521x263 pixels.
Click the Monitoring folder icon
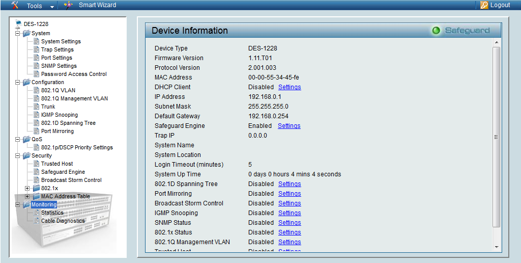(26, 204)
